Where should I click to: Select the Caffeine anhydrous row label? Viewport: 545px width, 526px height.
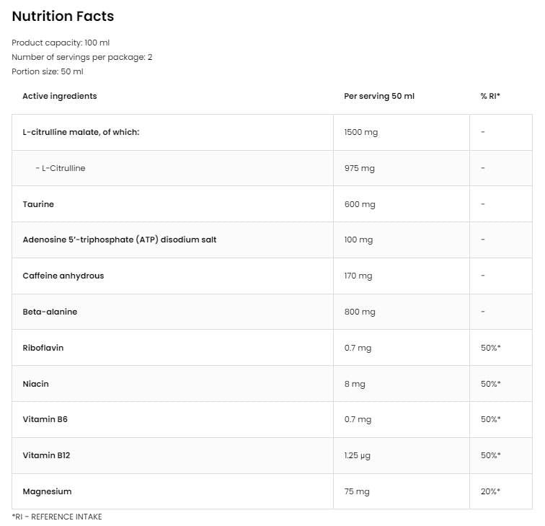click(63, 276)
